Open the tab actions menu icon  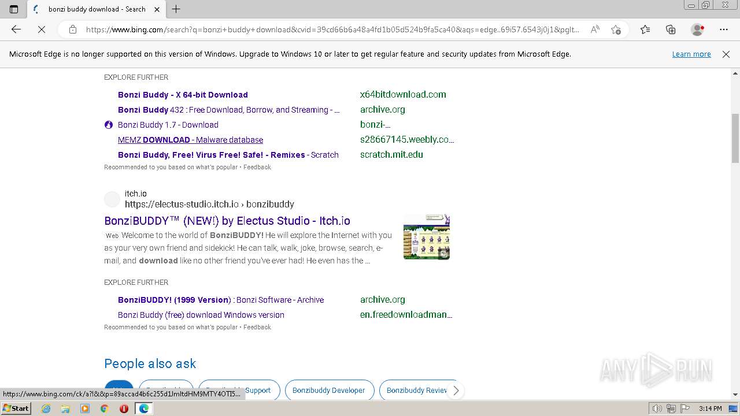tap(14, 9)
